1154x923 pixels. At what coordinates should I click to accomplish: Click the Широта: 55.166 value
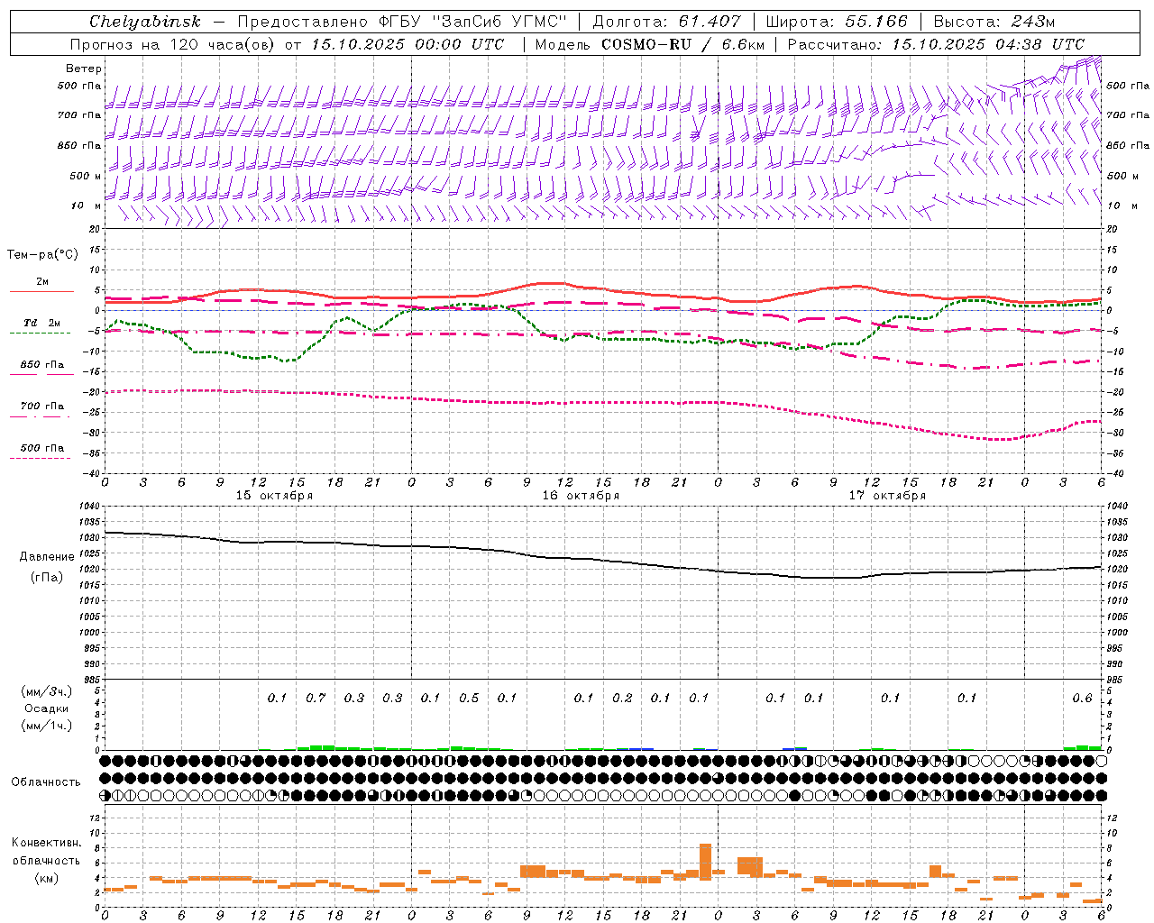[837, 22]
